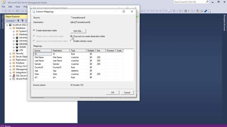Toggle Nullable checkbox for CountryID row
The width and height of the screenshot is (227, 127).
[91, 67]
